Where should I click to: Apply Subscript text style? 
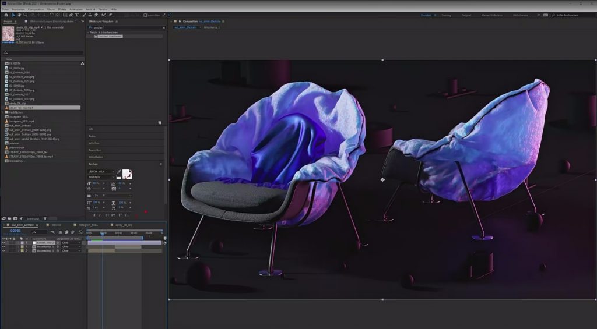click(x=126, y=215)
